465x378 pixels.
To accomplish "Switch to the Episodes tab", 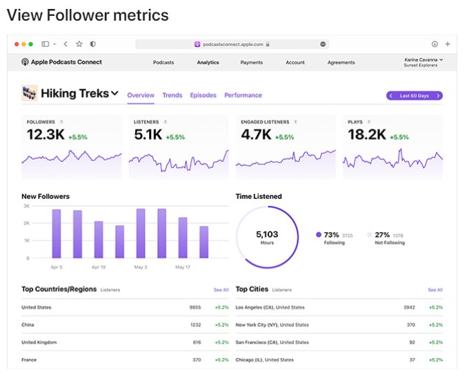I will (203, 95).
